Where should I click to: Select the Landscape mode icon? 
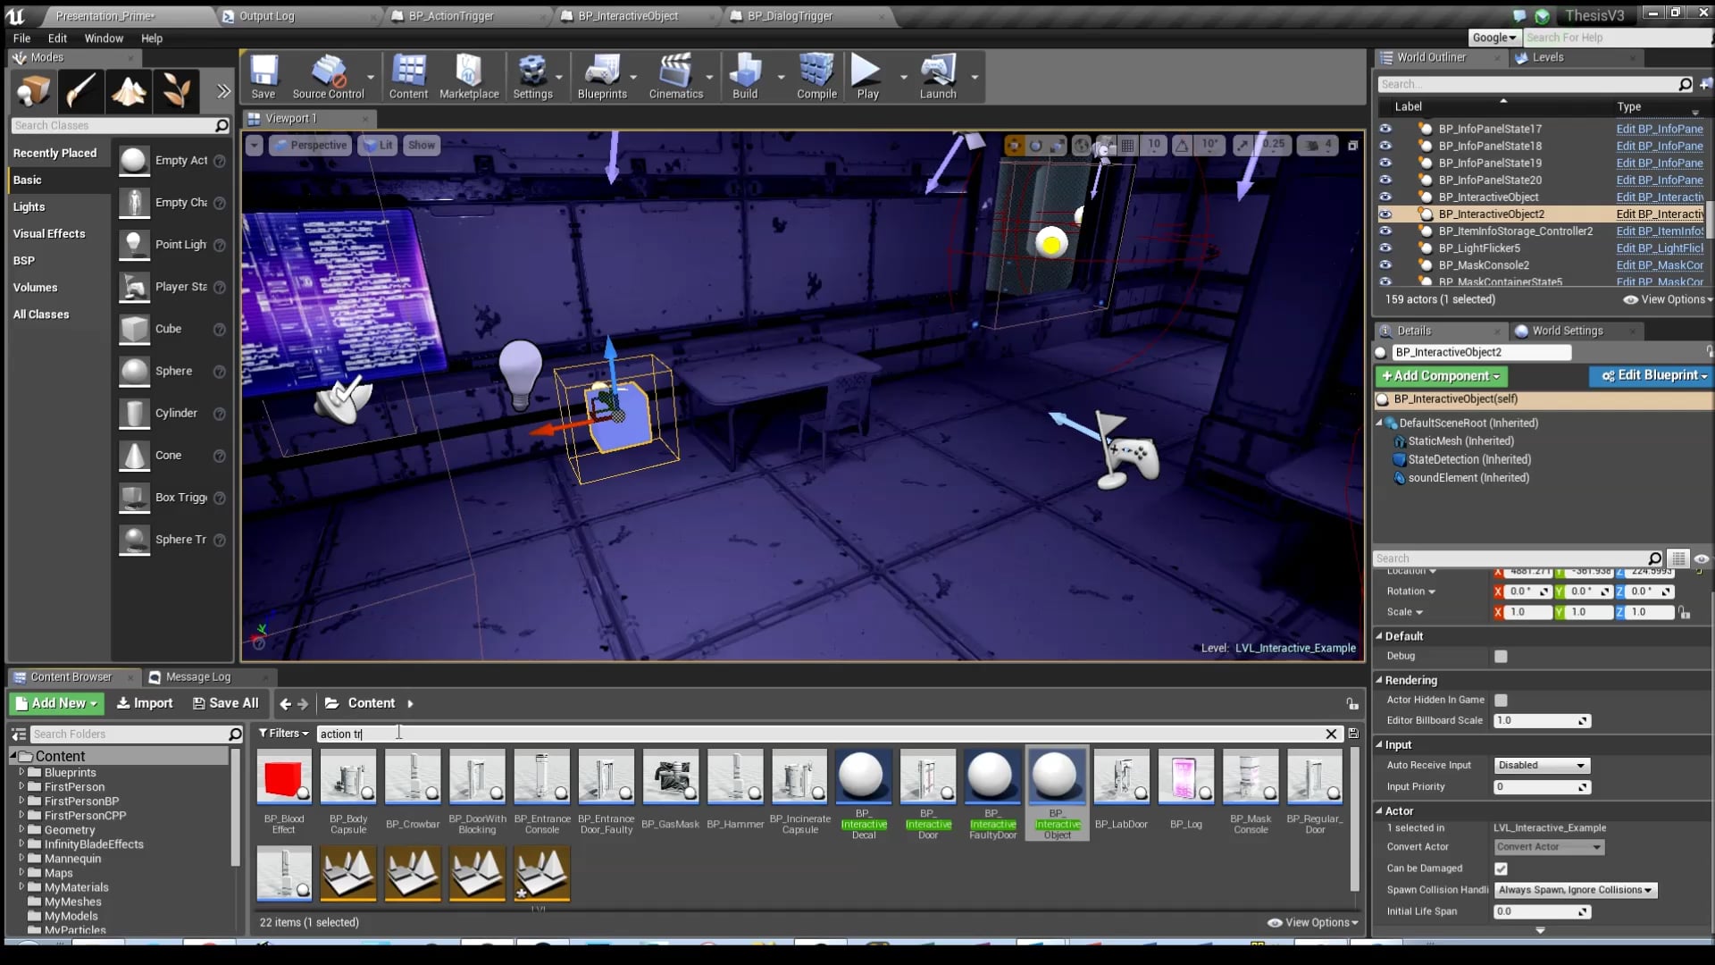tap(128, 90)
